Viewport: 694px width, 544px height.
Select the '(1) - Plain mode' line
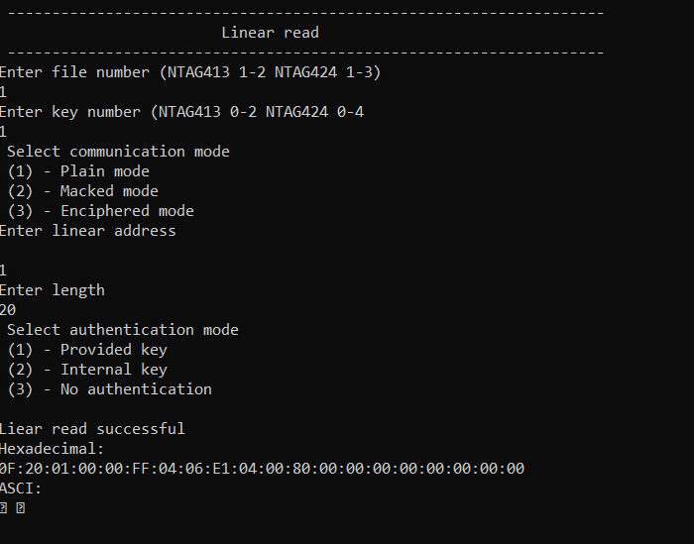pos(78,171)
